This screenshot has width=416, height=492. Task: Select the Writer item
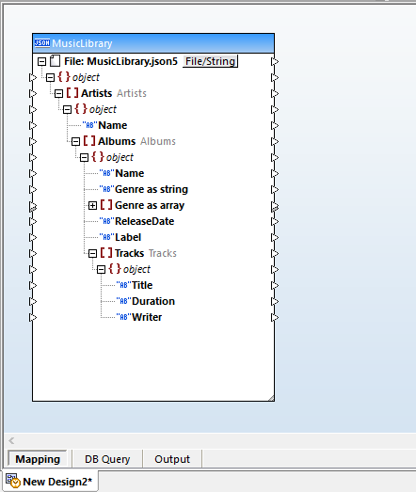click(x=147, y=317)
